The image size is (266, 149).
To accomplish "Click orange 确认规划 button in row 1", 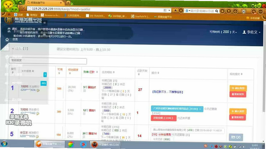I will click(x=238, y=88).
